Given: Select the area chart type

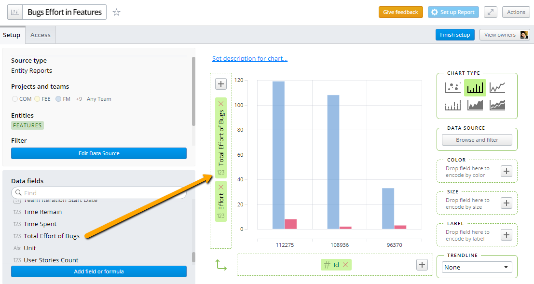Looking at the screenshot, I should pos(474,105).
